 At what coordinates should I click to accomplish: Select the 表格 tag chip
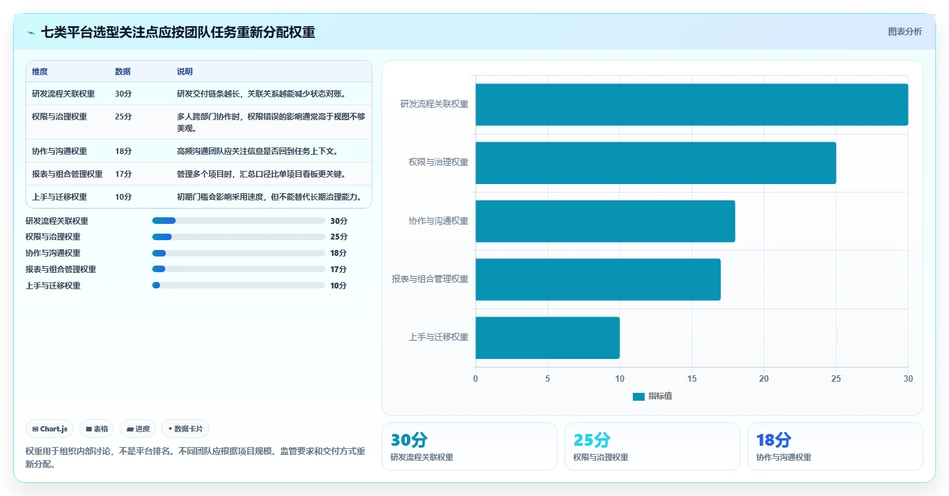click(97, 429)
